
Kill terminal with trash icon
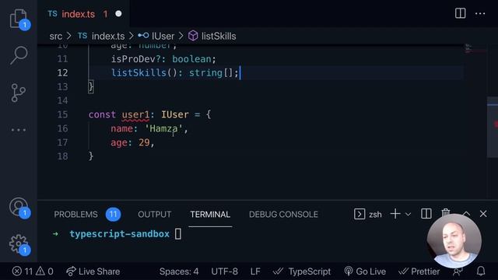coord(446,212)
